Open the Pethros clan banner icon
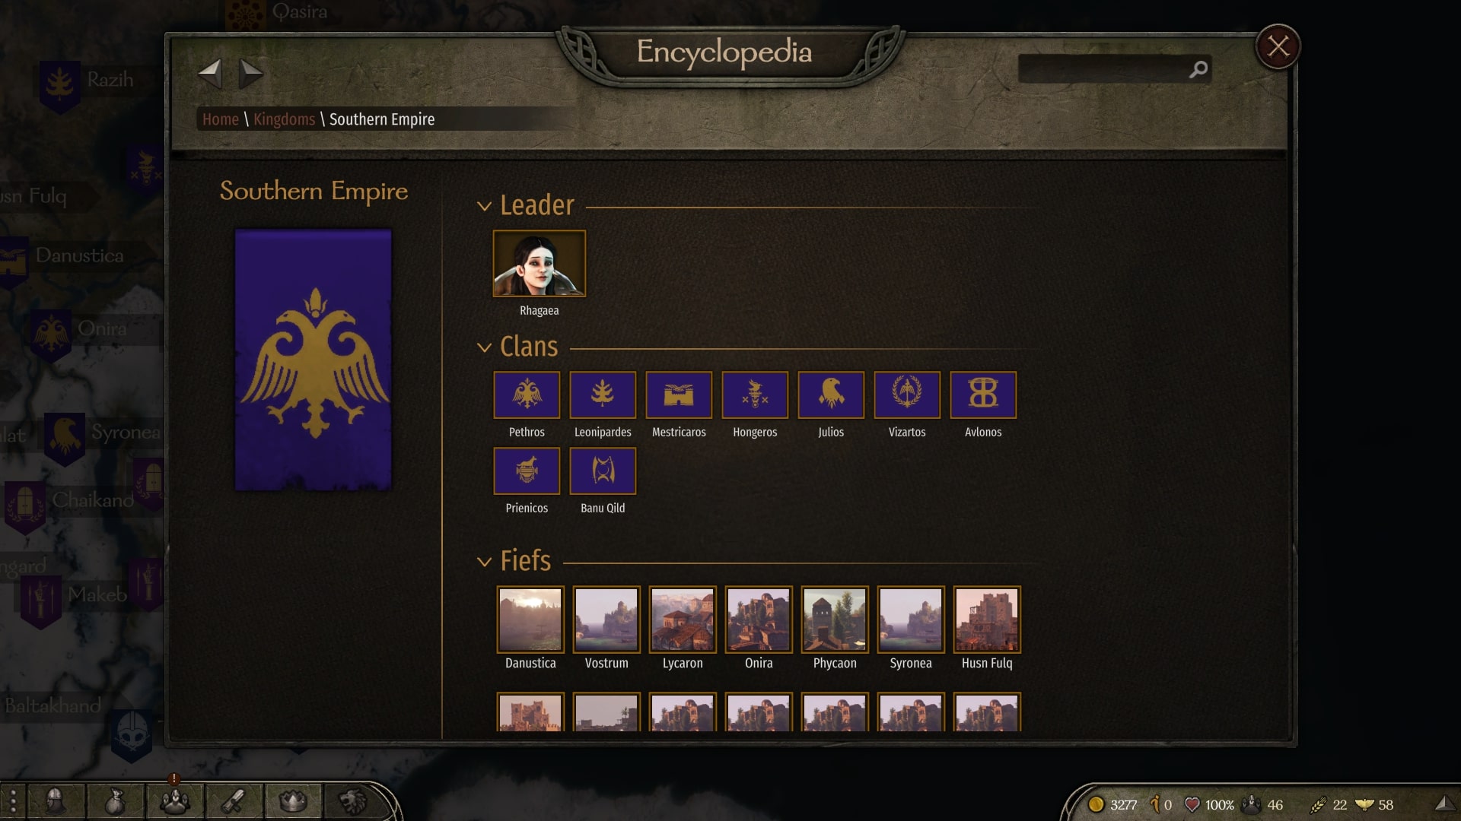Screen dimensions: 1461x821 click(x=527, y=395)
